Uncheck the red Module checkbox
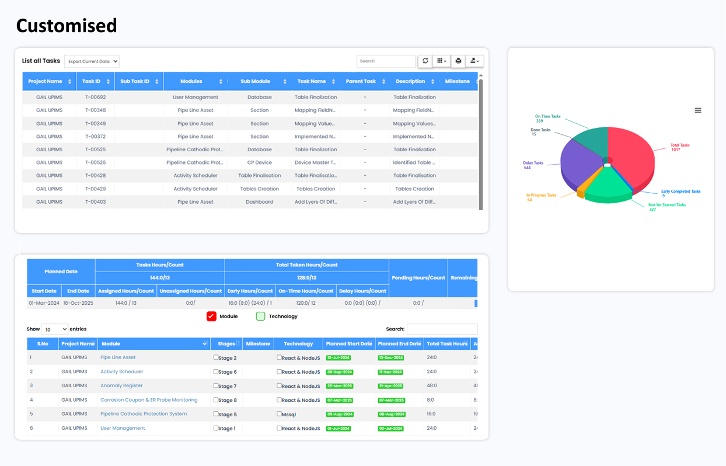726x466 pixels. click(211, 317)
